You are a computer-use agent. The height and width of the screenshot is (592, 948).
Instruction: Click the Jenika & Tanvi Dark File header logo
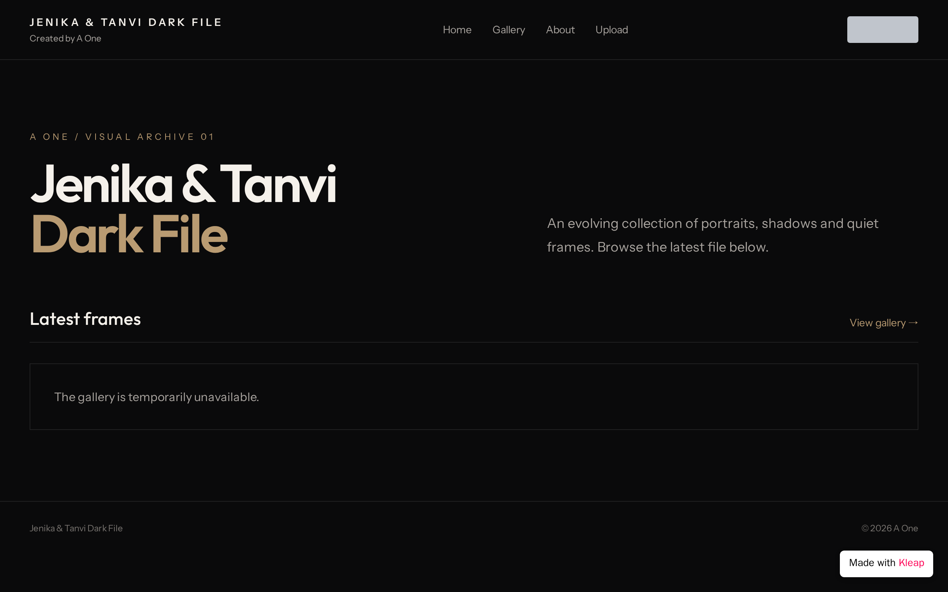(x=126, y=22)
